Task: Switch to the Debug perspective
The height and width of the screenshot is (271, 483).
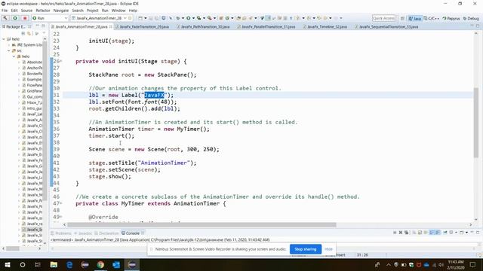Action: point(471,18)
